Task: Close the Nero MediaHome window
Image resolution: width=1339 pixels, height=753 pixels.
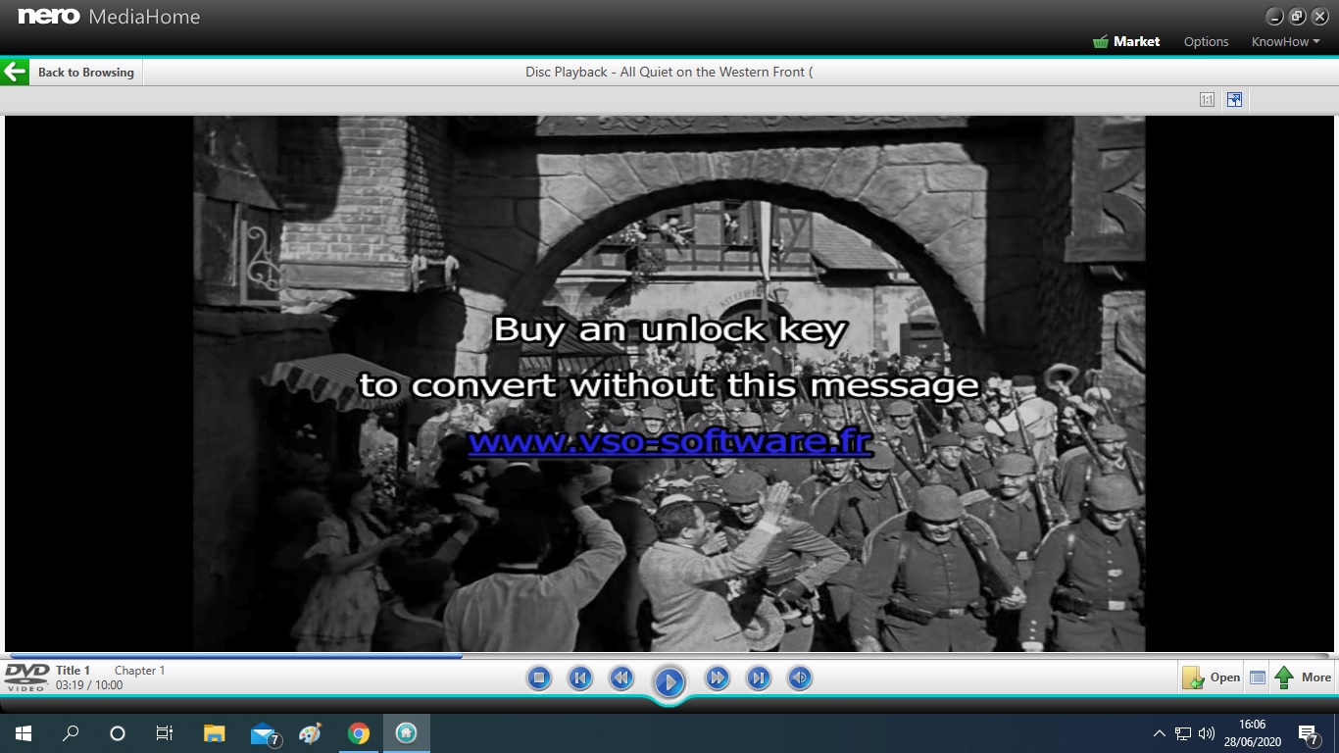Action: pos(1319,17)
